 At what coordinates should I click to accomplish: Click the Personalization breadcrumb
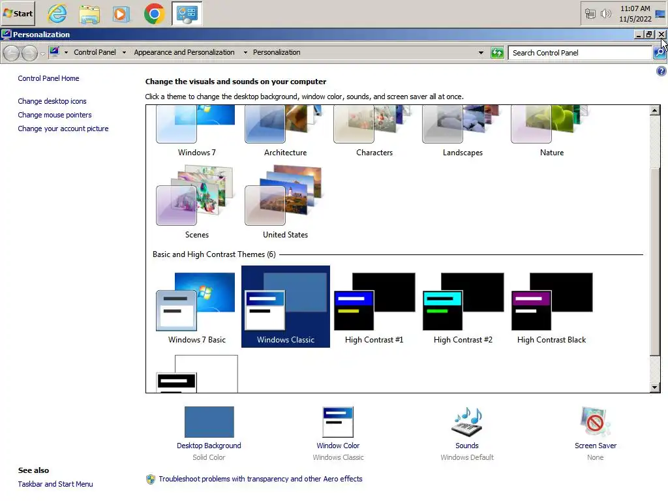277,52
